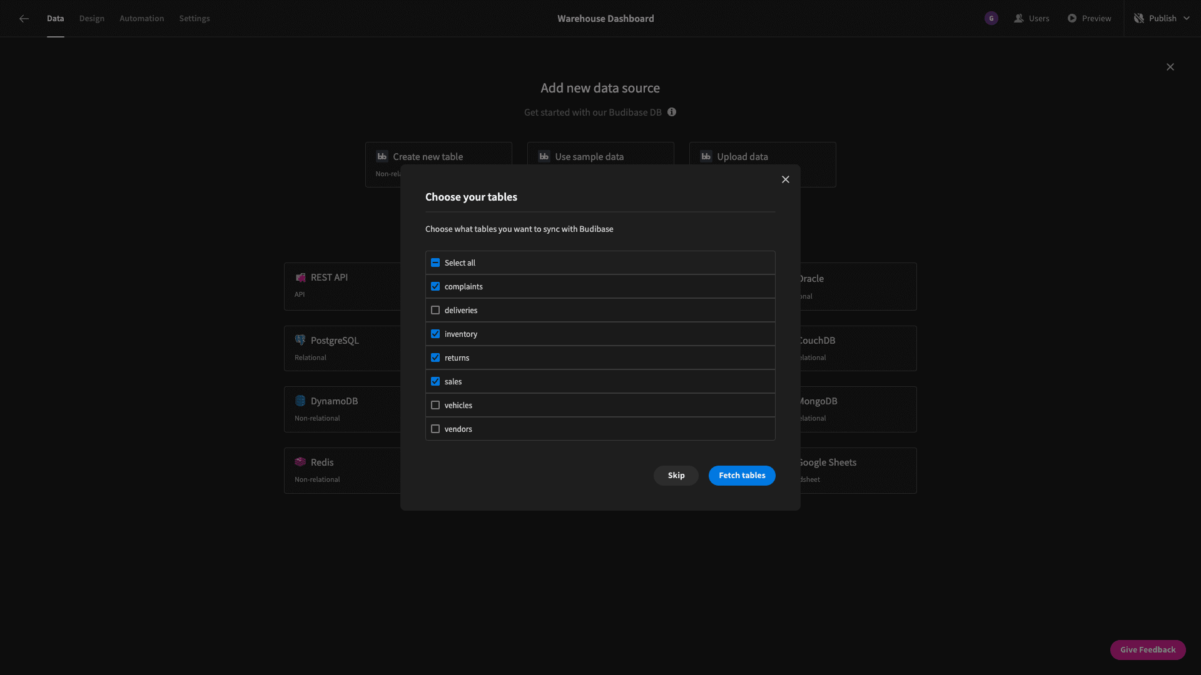Click the Skip button
The height and width of the screenshot is (675, 1201).
click(x=676, y=476)
